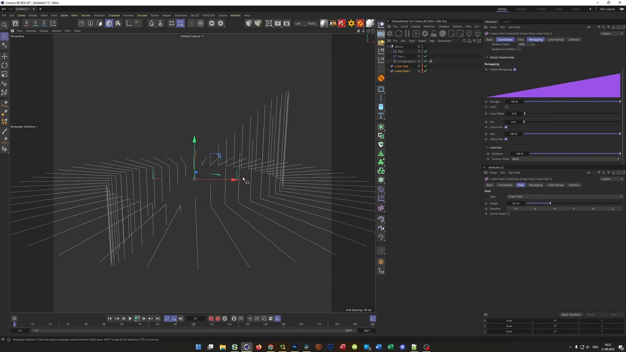Viewport: 626px width, 352px height.
Task: Adjust the Contour Multiplier slider
Action: [575, 154]
